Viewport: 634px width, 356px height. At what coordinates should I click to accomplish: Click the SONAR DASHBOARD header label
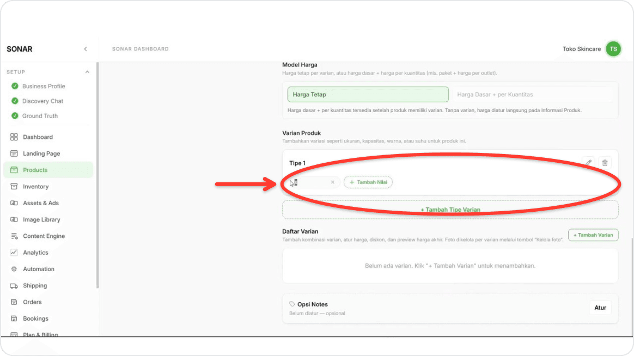[141, 49]
